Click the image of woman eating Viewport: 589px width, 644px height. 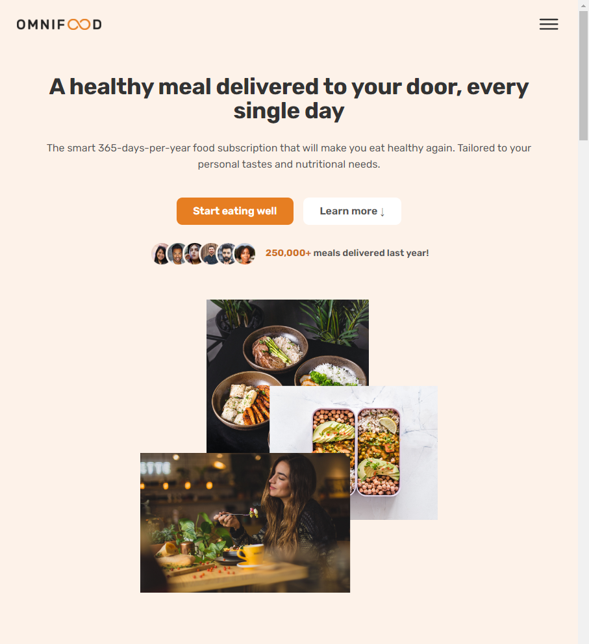(245, 522)
